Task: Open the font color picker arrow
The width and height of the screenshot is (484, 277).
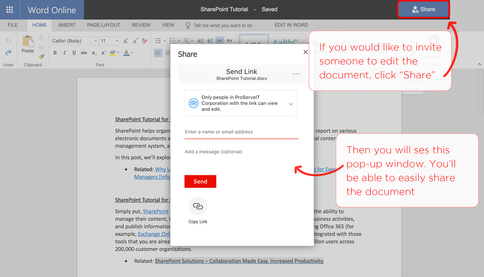Action: pyautogui.click(x=132, y=53)
